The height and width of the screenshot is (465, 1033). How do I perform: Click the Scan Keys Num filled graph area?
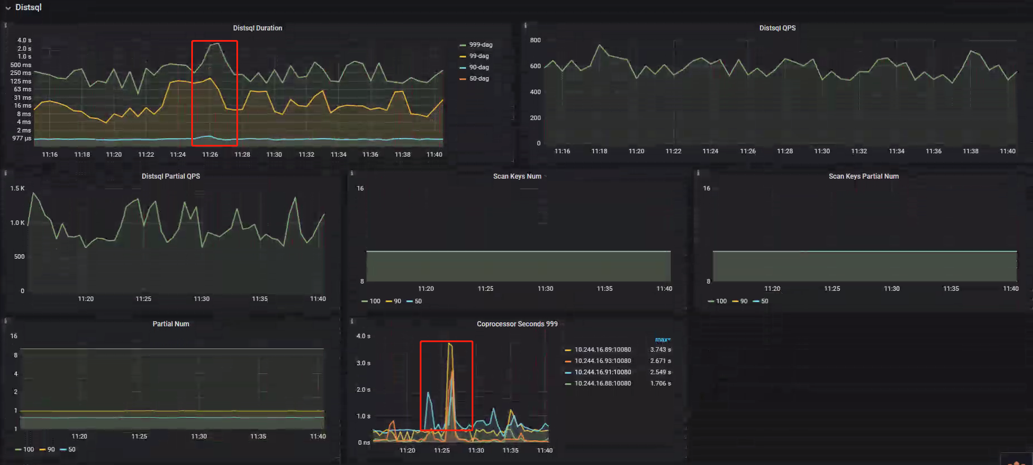click(518, 266)
